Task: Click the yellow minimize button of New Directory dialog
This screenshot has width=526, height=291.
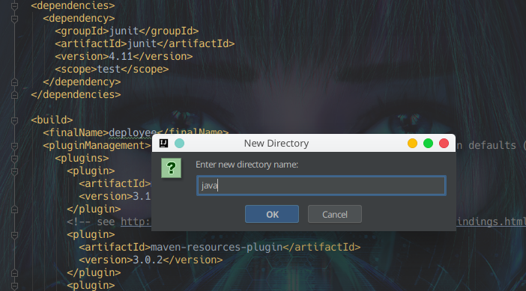Action: point(412,144)
